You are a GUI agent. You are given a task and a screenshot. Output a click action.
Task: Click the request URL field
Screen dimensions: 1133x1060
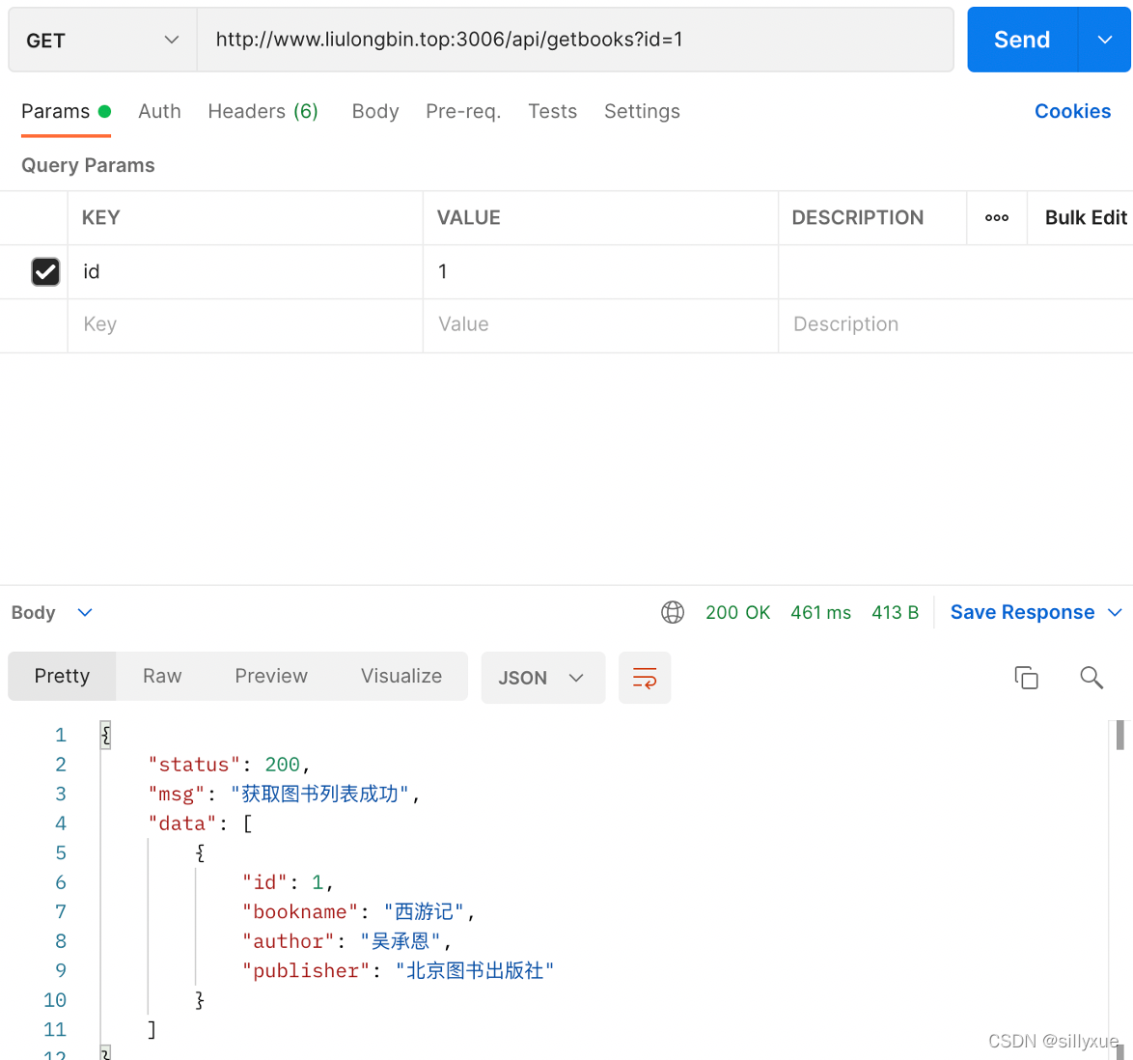[x=575, y=40]
